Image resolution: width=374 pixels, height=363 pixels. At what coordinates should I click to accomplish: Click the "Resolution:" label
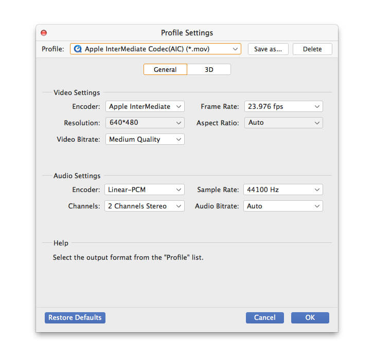tap(82, 123)
